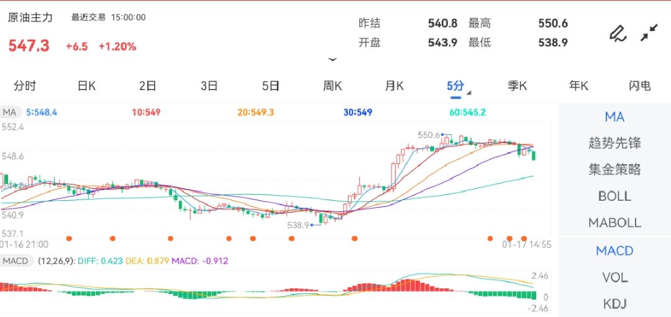Open the 闪电 lightning trade tab
The height and width of the screenshot is (317, 671).
[639, 86]
